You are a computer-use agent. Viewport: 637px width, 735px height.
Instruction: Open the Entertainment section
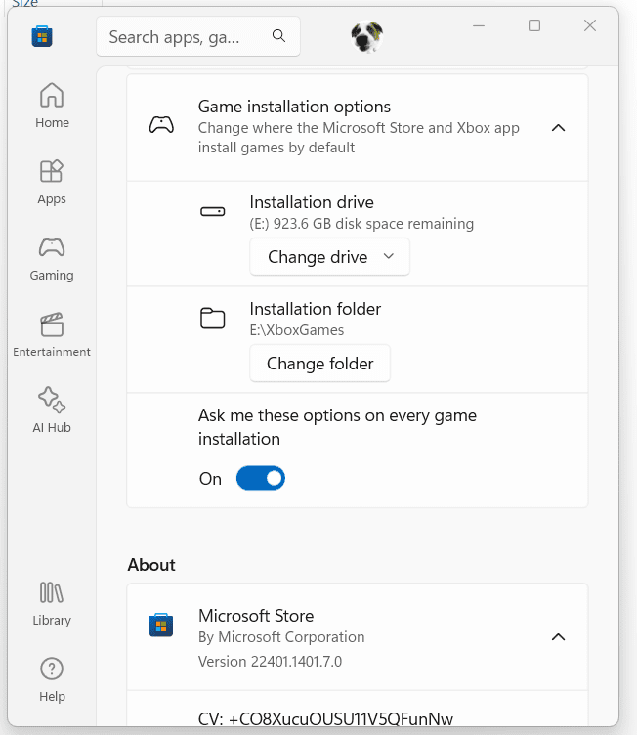[52, 334]
